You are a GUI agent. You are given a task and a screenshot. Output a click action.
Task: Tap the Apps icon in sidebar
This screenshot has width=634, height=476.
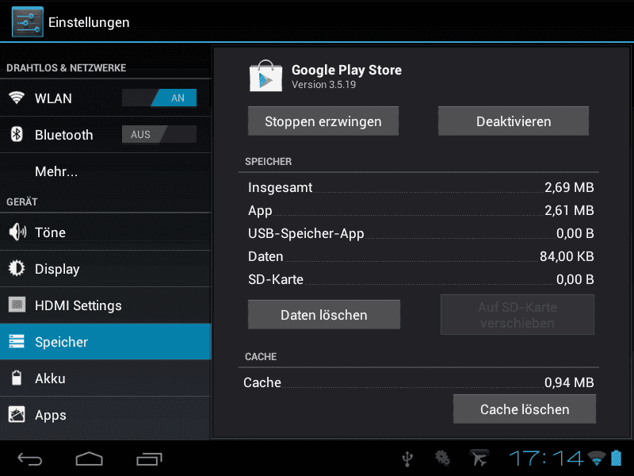tap(17, 414)
